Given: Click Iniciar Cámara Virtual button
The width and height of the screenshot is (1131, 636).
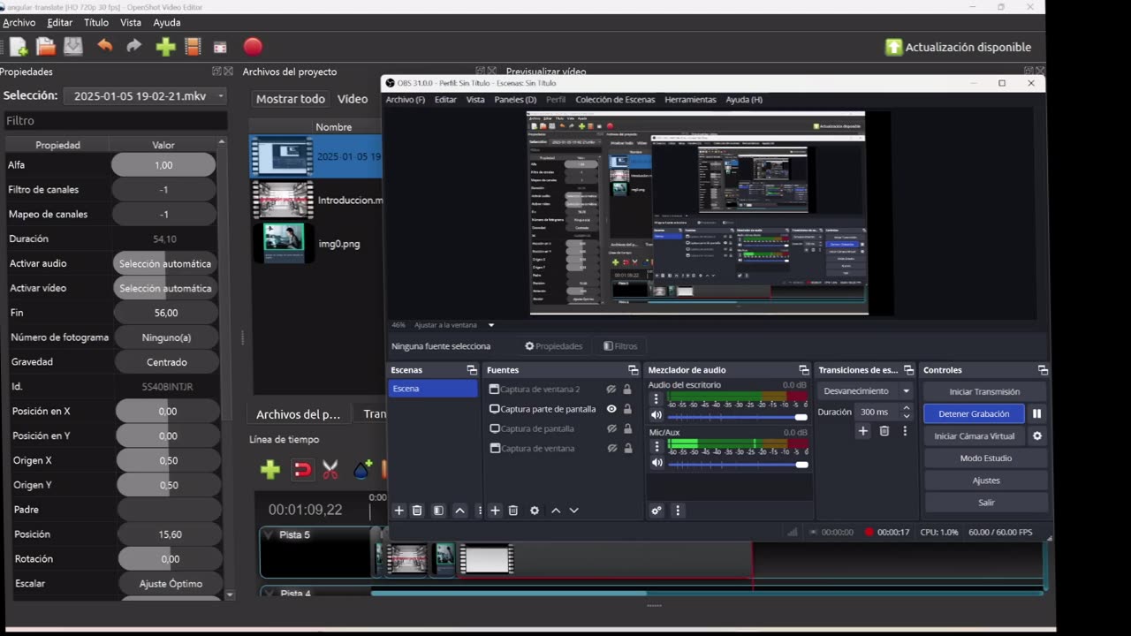Looking at the screenshot, I should (975, 435).
